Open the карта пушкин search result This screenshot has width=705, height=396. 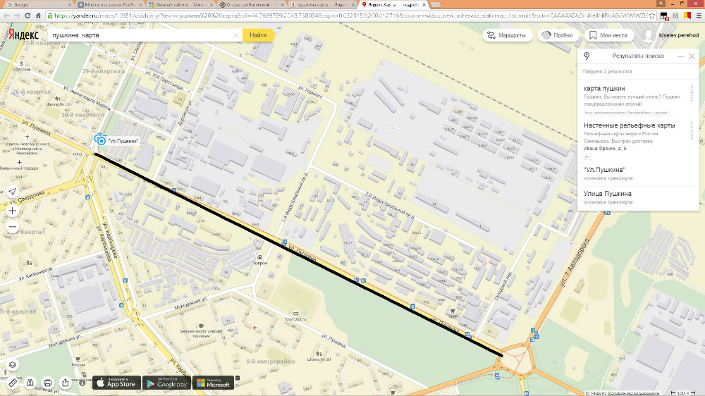click(x=615, y=88)
